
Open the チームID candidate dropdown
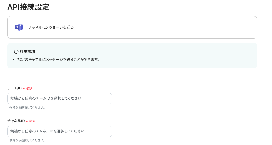tap(59, 99)
